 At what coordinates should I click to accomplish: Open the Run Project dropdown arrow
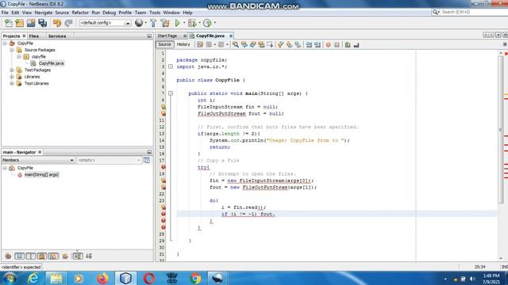click(184, 23)
